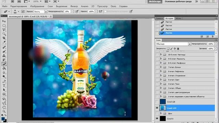219x123 pixels.
Task: Click tablet pressure for opacity icon
Action: pyautogui.click(x=77, y=11)
